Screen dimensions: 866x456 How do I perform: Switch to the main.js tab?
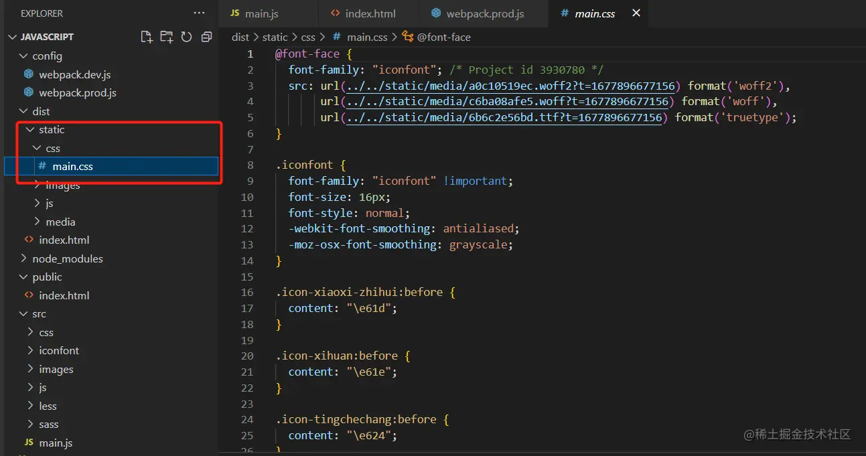point(268,13)
